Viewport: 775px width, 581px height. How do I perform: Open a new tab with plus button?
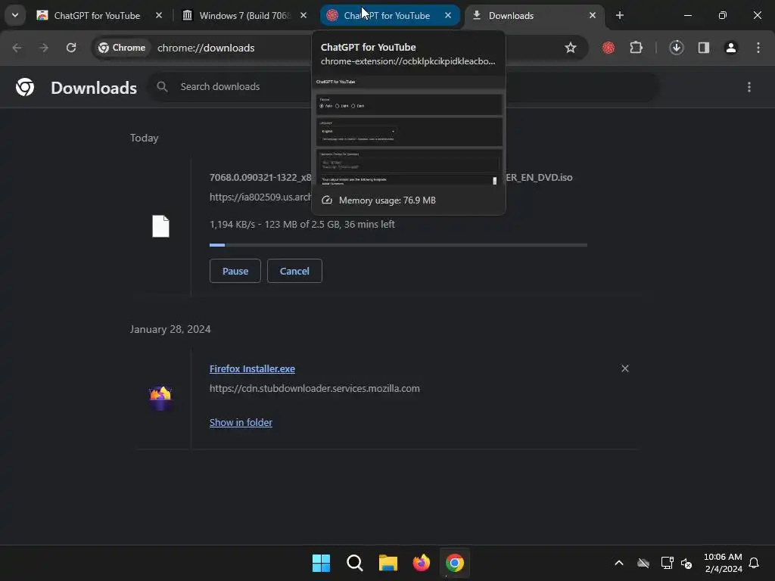[x=620, y=16]
